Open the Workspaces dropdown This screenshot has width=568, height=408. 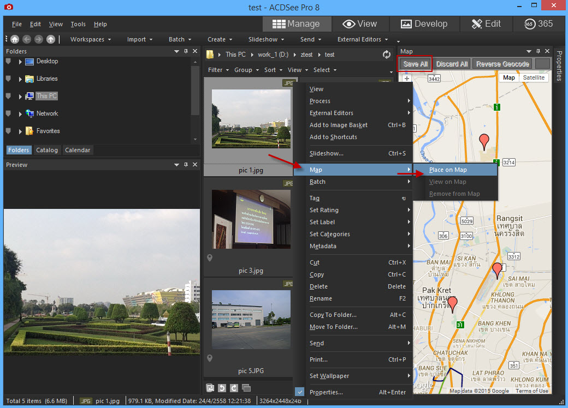[x=91, y=39]
